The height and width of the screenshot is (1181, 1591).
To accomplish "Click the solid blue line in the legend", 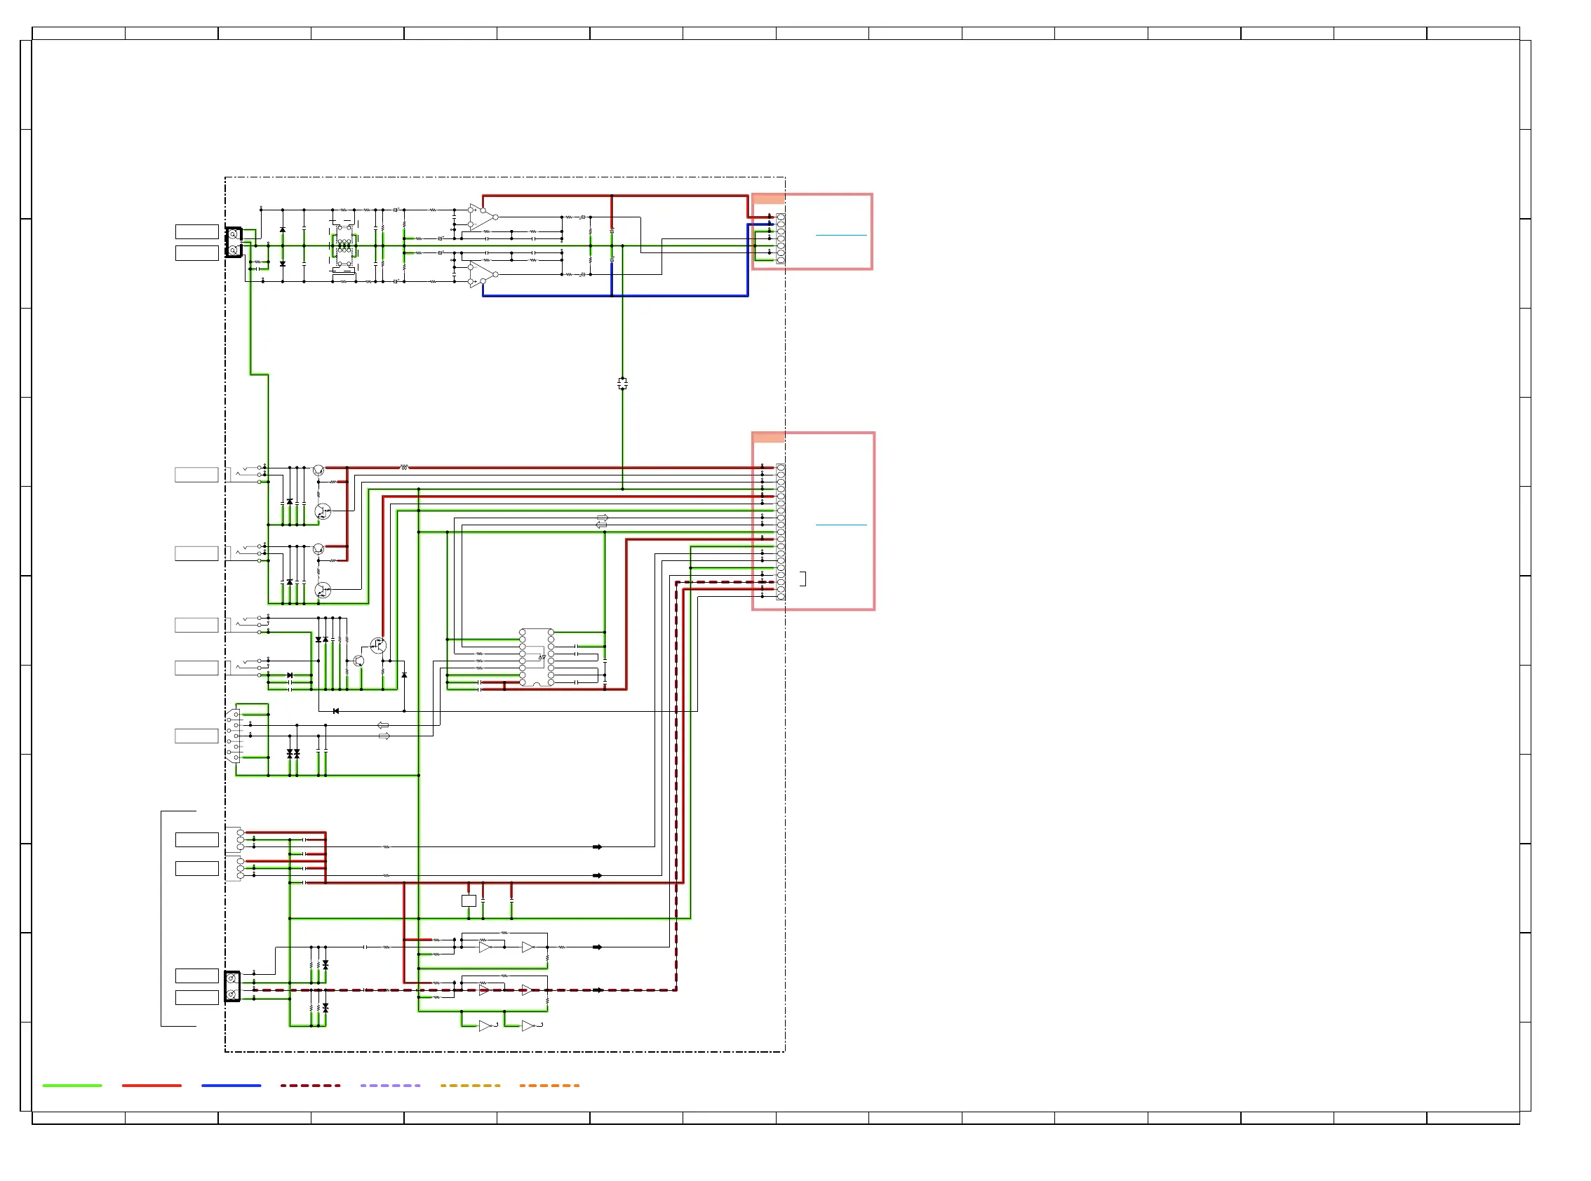I will tap(231, 1085).
